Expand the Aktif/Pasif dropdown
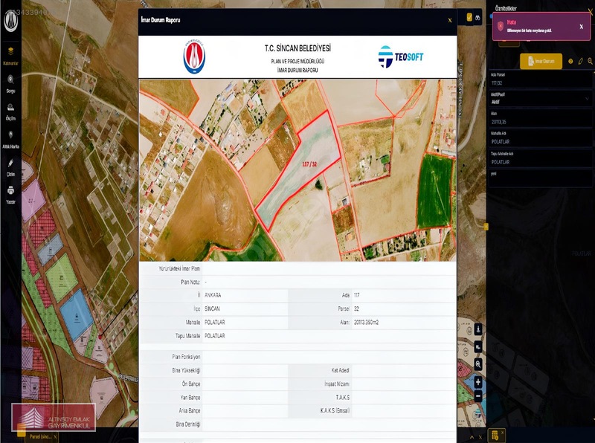This screenshot has height=443, width=595. [x=541, y=99]
